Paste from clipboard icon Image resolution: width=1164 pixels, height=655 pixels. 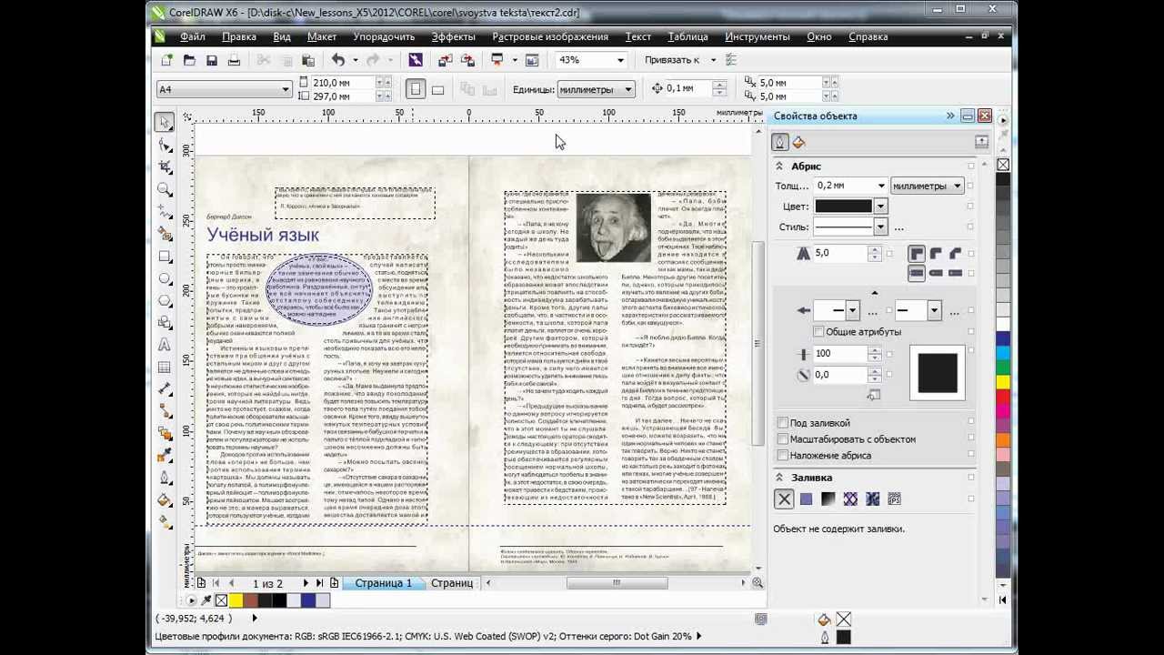pos(308,60)
